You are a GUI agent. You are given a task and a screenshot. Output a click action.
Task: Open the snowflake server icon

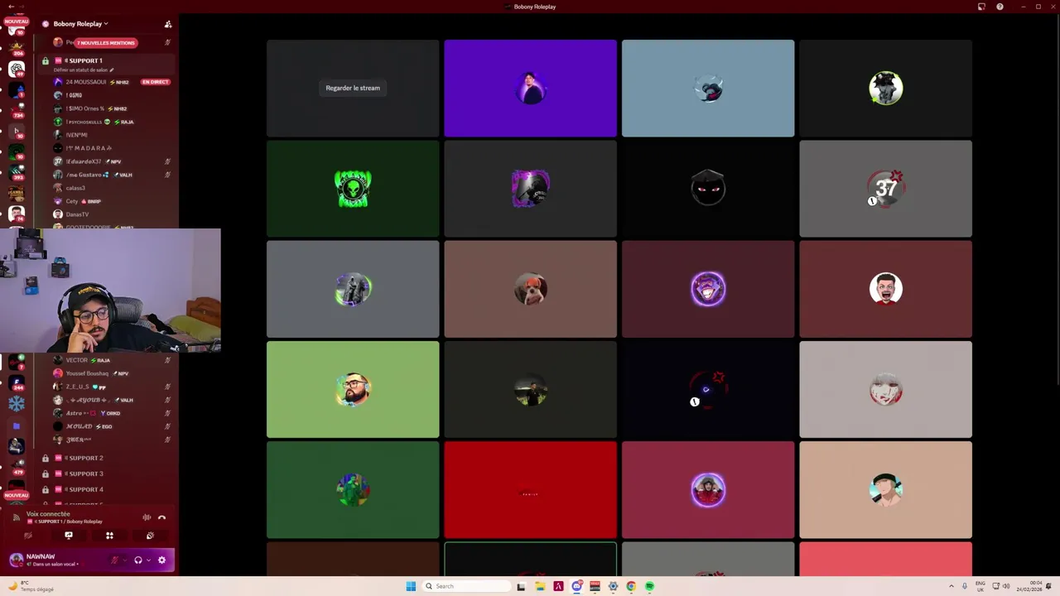[17, 403]
